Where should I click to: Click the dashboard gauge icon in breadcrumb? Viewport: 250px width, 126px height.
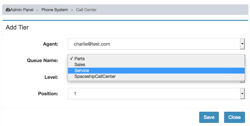8,10
